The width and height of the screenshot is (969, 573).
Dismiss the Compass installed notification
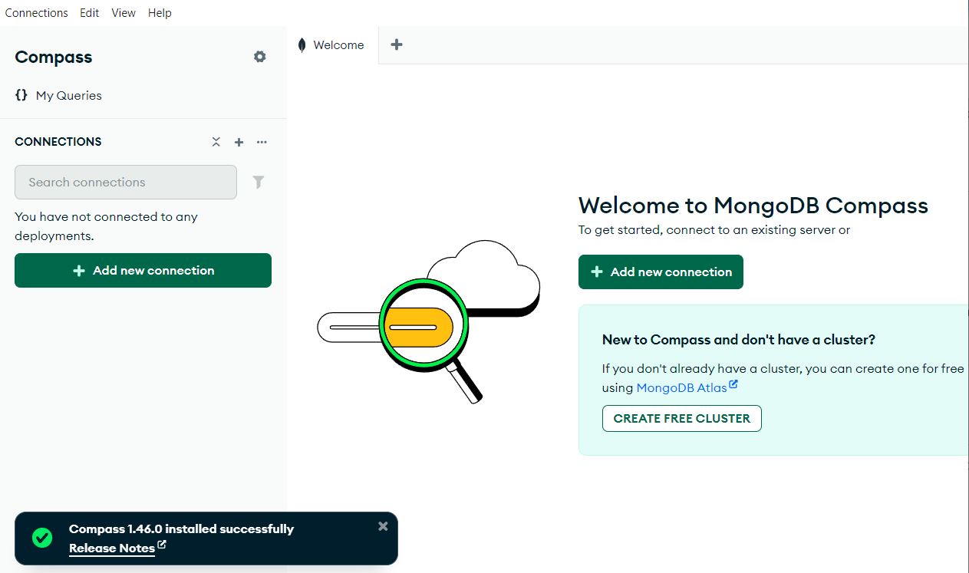pos(383,525)
